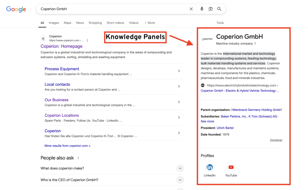Expand the Coperion Locations sitelink chevron
308x190 pixels.
click(x=179, y=117)
